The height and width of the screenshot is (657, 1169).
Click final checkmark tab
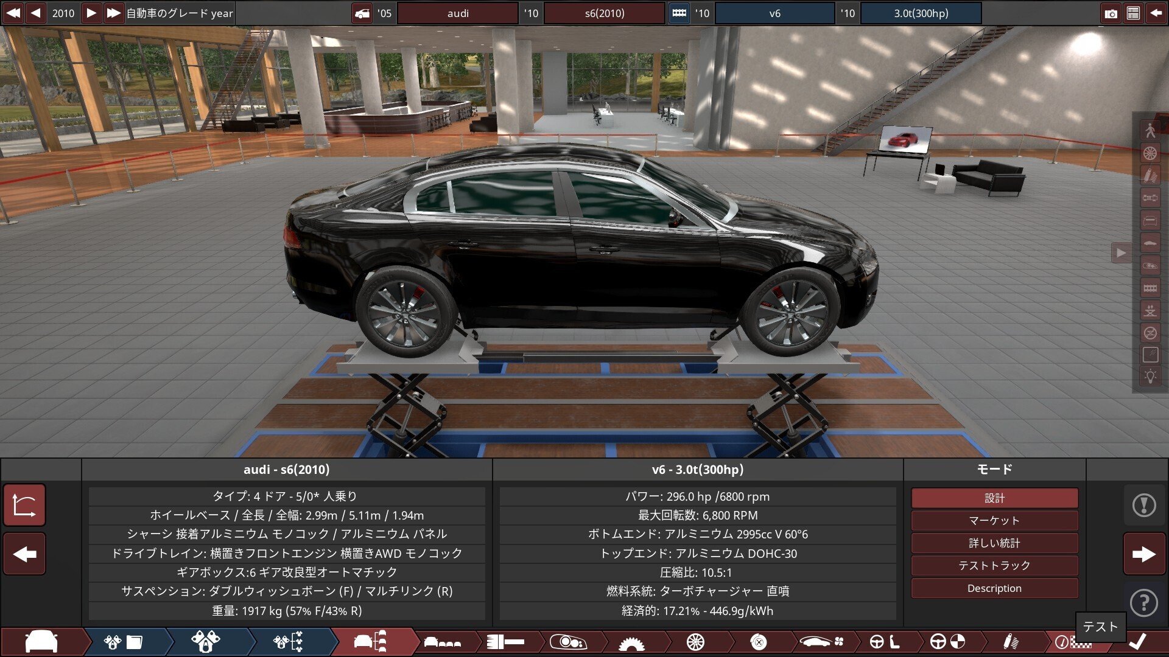point(1137,642)
